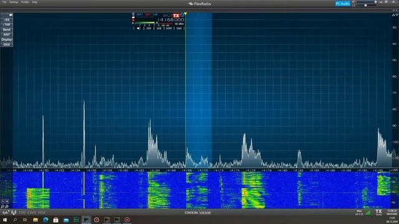Viewport: 399px width, 224px height.
Task: Adjust the speaker volume slider
Action: 367,2
